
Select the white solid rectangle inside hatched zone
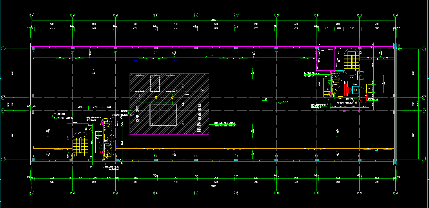pos(163,115)
